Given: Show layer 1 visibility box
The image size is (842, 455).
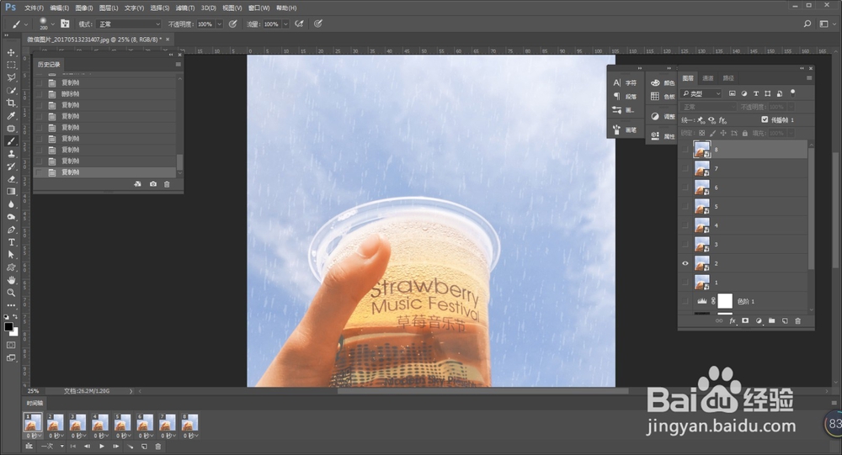Looking at the screenshot, I should click(x=685, y=283).
